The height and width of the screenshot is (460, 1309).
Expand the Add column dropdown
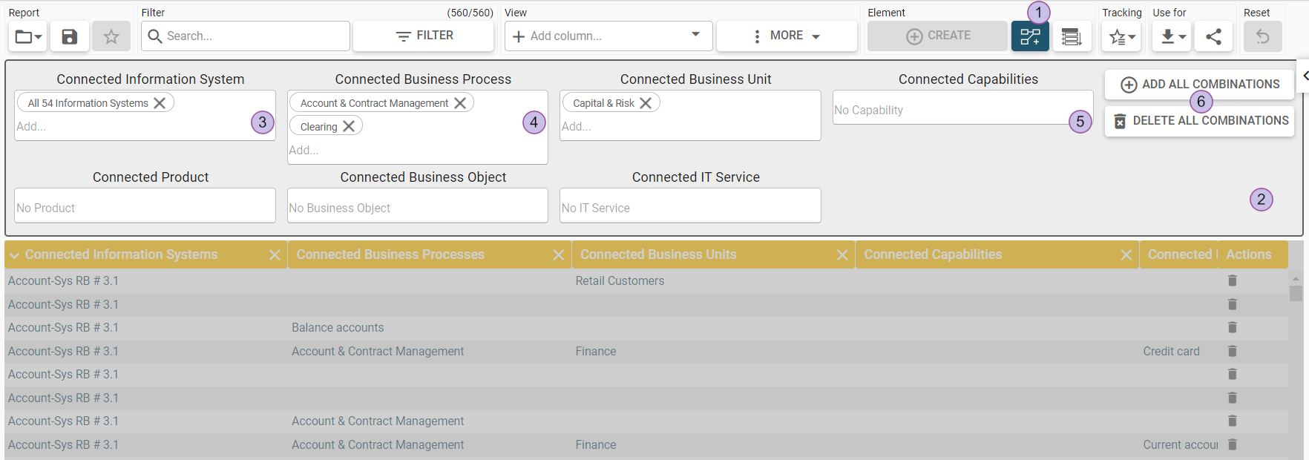click(x=695, y=35)
